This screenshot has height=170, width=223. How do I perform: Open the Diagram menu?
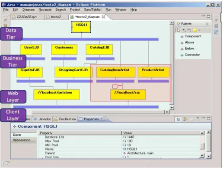click(29, 9)
